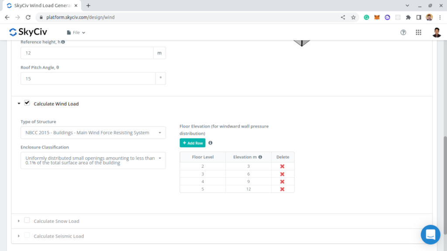Bookmark this page with star icon
447x251 pixels.
tap(353, 17)
